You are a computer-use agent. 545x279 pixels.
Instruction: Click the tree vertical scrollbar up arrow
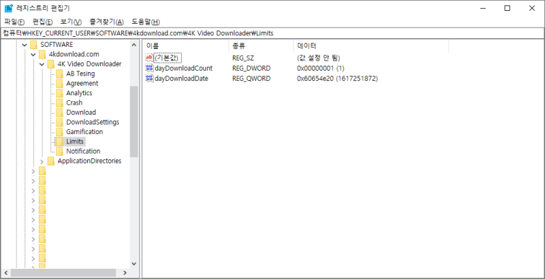pyautogui.click(x=134, y=44)
